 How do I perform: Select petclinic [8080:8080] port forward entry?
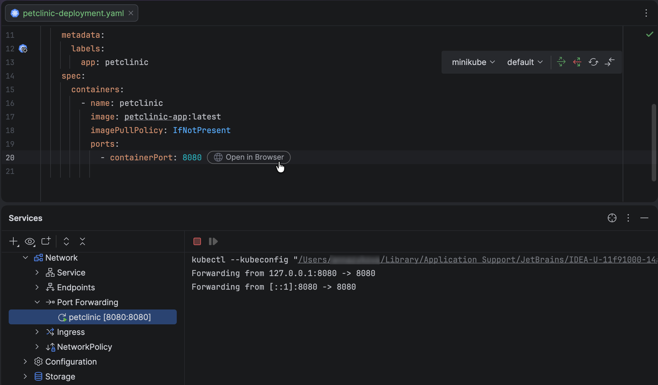(x=93, y=317)
